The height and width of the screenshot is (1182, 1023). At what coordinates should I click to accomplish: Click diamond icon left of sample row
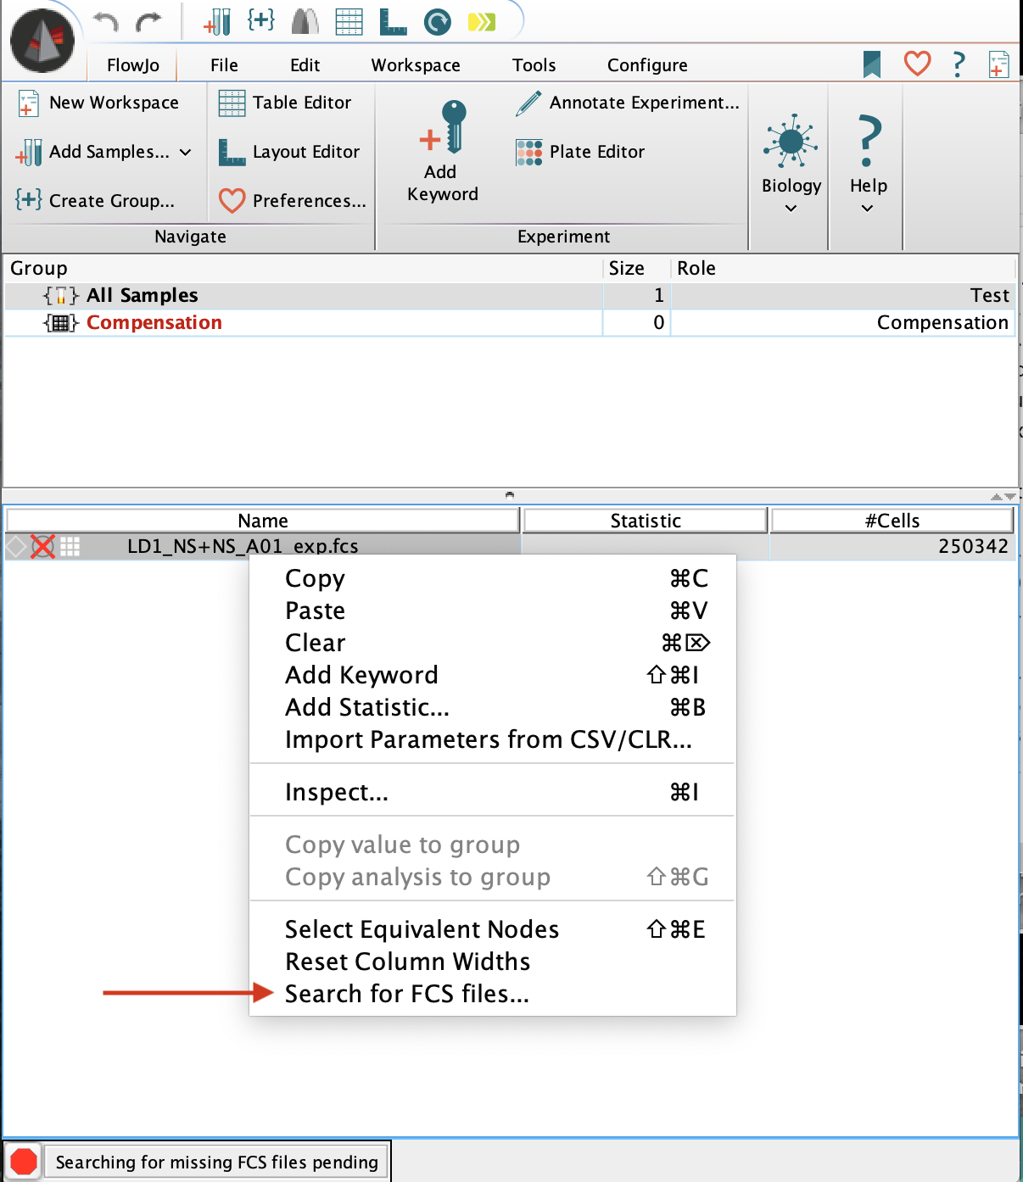click(x=16, y=547)
